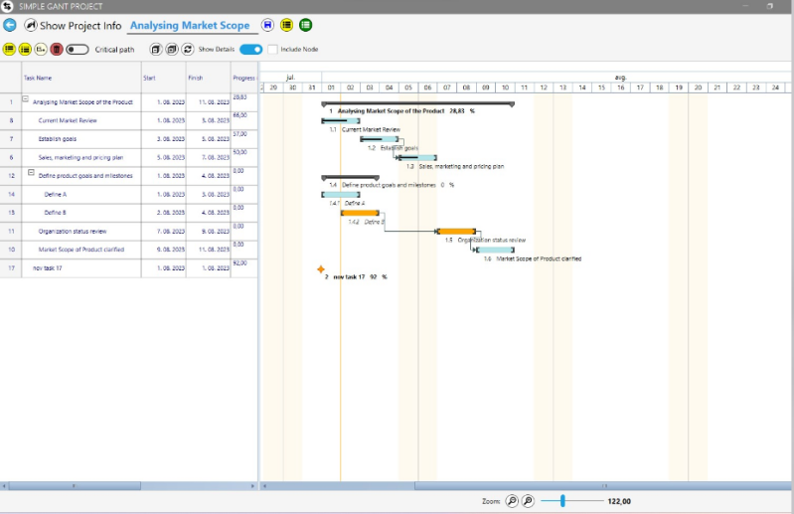Screen dimensions: 794x514
Task: Click the first yellow list icon in the second toolbar row
Action: (9, 49)
